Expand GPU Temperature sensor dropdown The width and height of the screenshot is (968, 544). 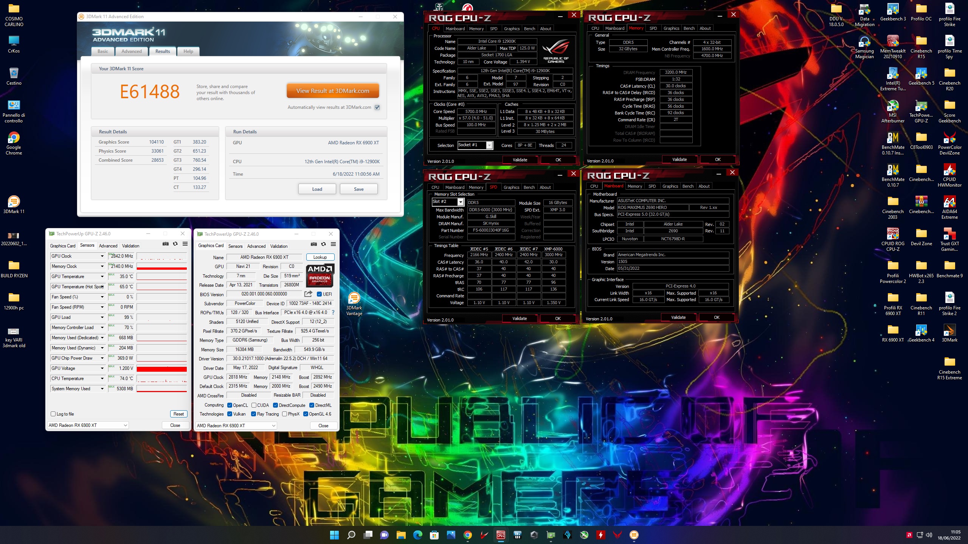coord(102,277)
